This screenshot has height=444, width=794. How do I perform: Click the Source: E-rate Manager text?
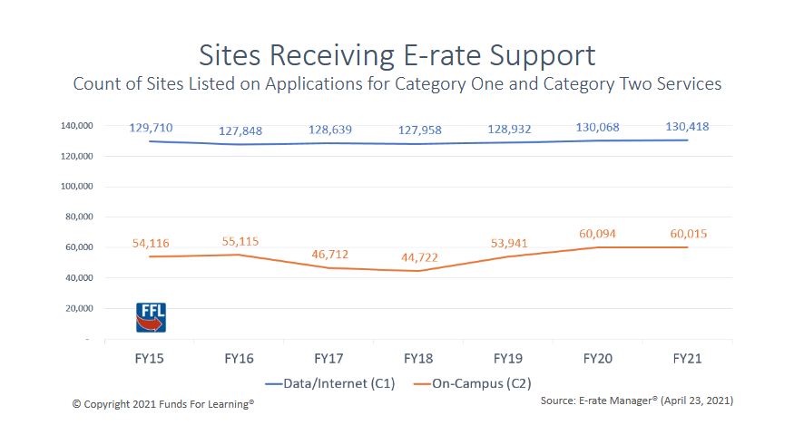[636, 400]
